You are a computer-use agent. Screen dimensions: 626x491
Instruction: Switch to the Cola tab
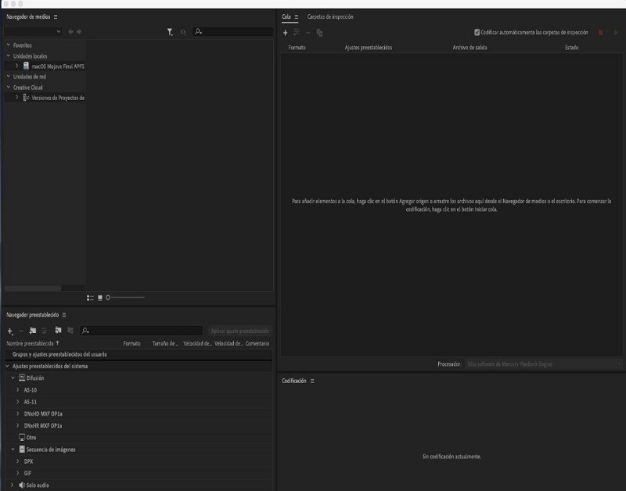[286, 16]
